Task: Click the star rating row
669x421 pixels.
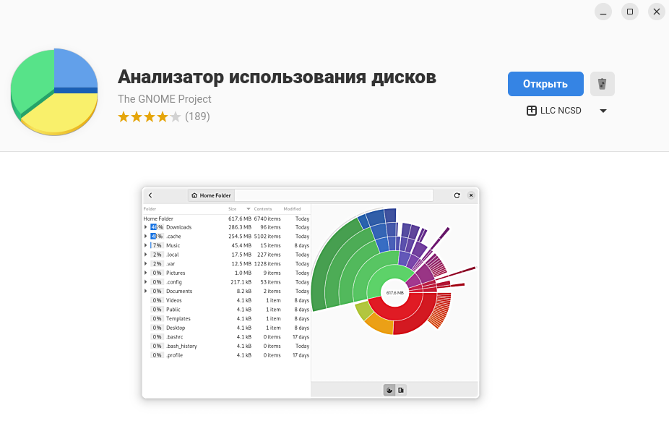Action: pos(149,116)
